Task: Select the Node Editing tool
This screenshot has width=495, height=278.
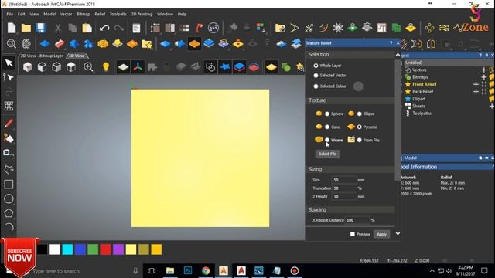Action: click(9, 77)
